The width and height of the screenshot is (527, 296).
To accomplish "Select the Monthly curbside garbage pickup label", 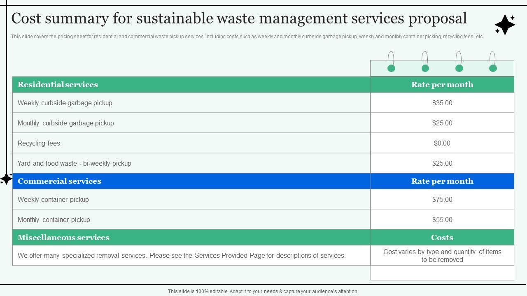I will pos(66,123).
